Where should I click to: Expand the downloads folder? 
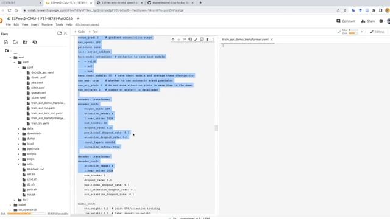coord(19,134)
